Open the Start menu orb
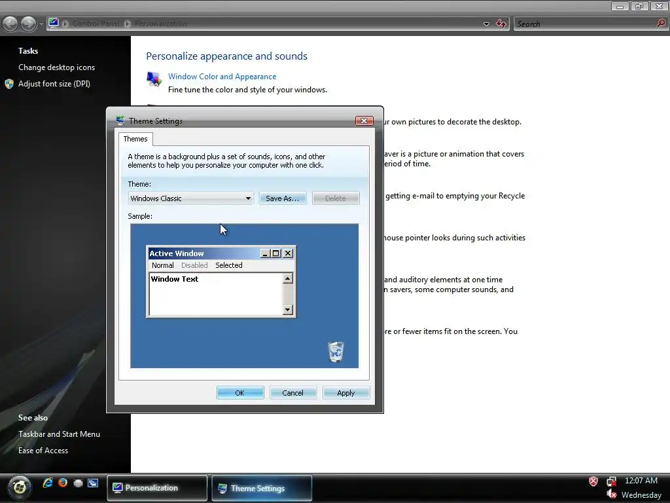Viewport: 670px width, 503px height. point(19,487)
